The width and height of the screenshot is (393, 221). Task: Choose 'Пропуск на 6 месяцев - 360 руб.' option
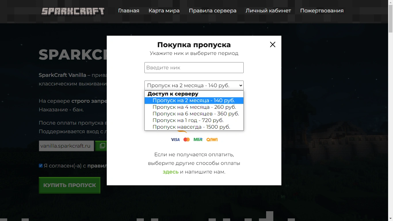click(x=194, y=114)
